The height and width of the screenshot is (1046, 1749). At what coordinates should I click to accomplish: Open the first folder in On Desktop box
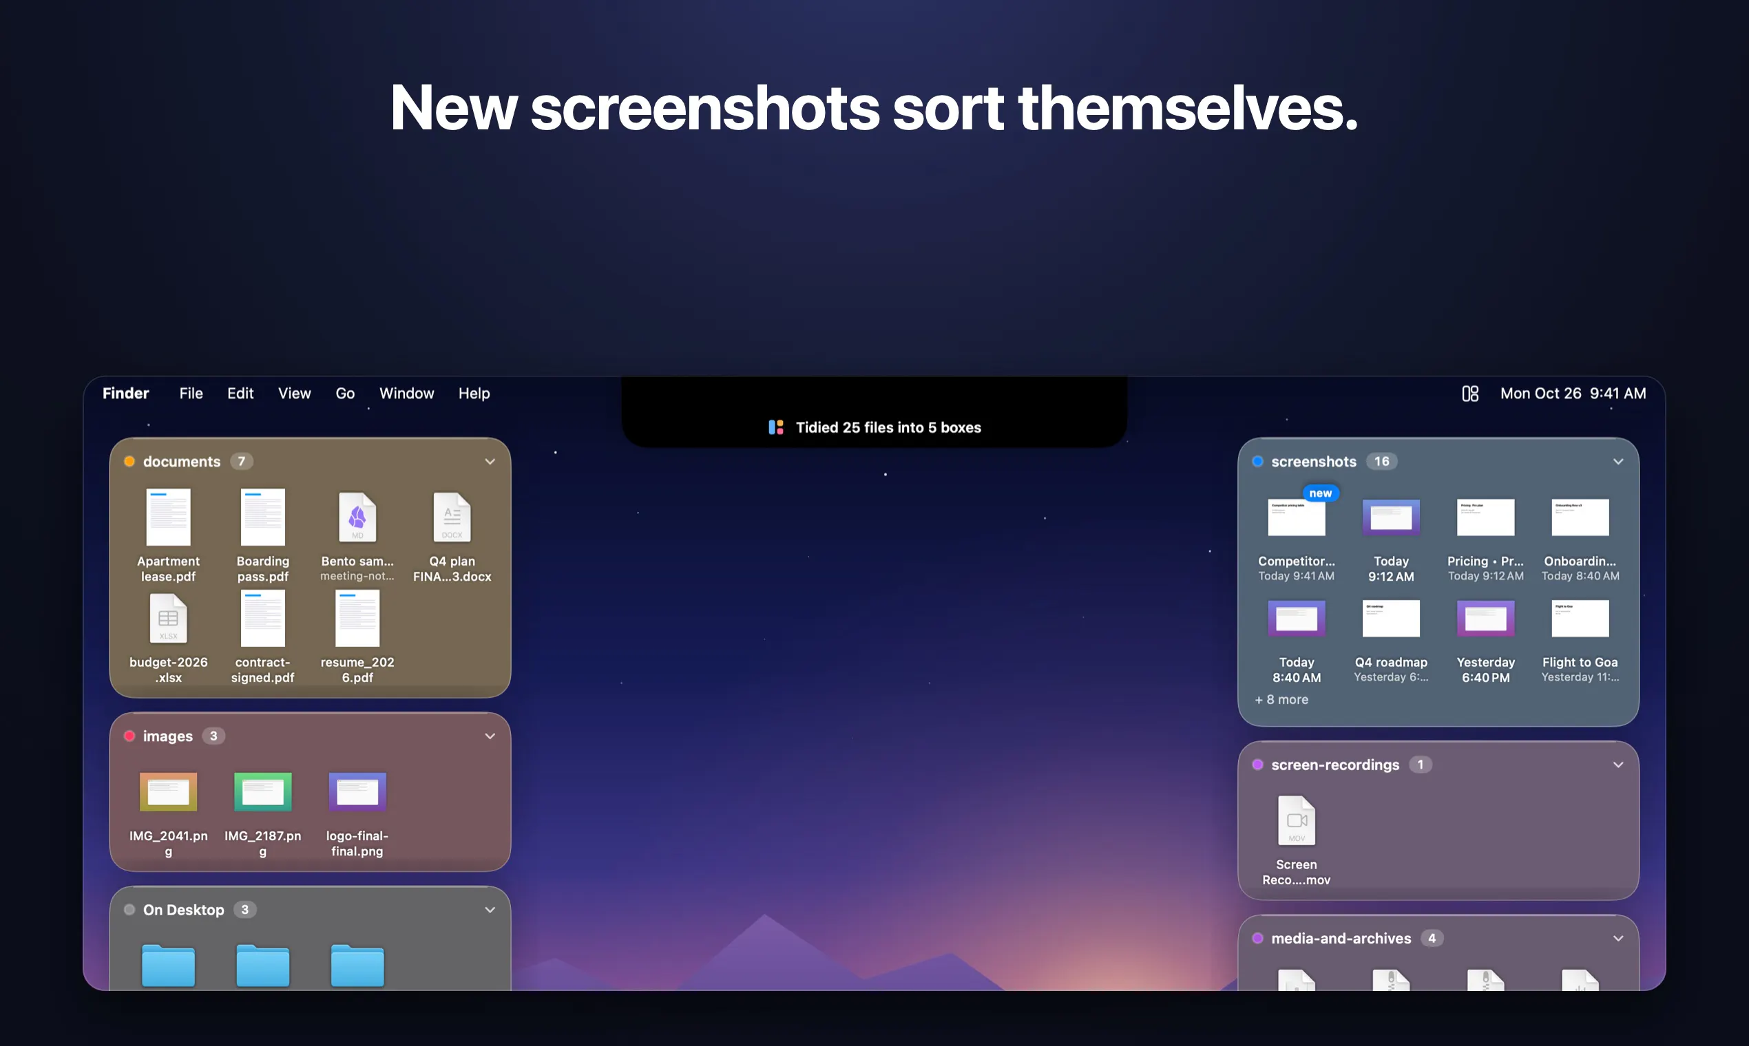point(168,964)
